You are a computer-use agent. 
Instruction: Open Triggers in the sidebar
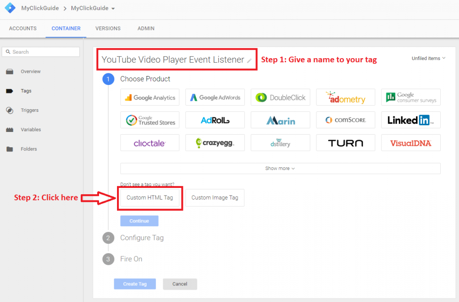click(x=30, y=110)
